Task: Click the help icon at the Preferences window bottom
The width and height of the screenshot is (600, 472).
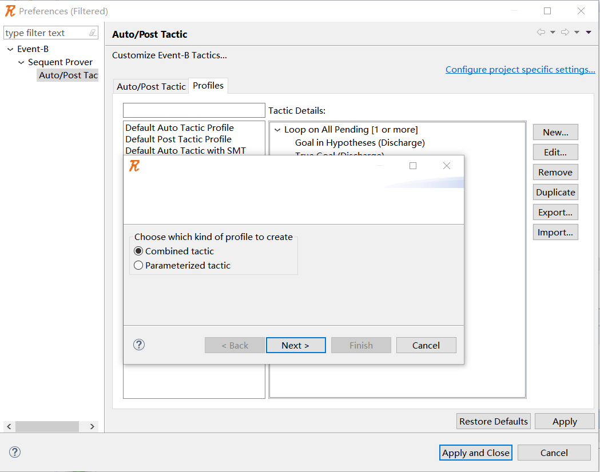Action: pos(15,452)
